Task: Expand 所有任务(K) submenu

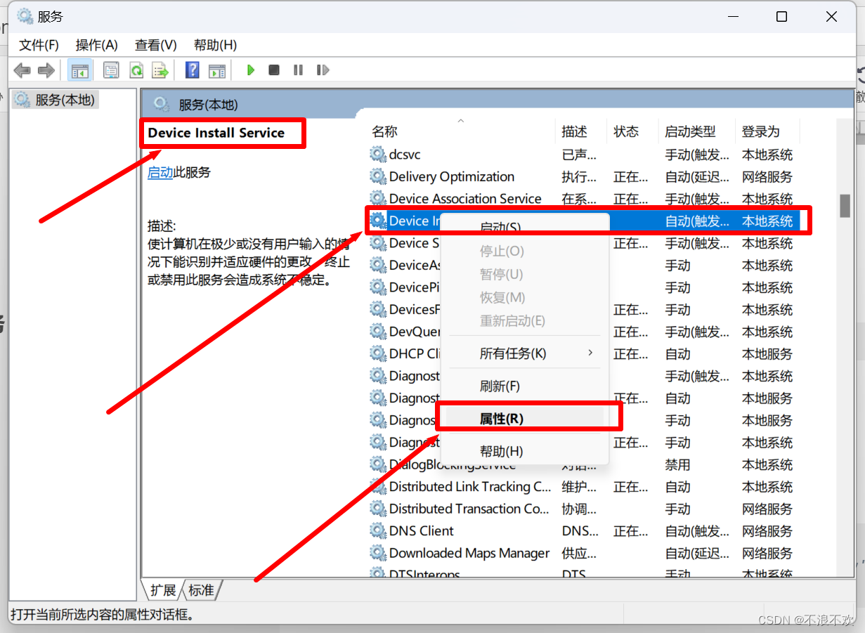Action: pyautogui.click(x=524, y=353)
